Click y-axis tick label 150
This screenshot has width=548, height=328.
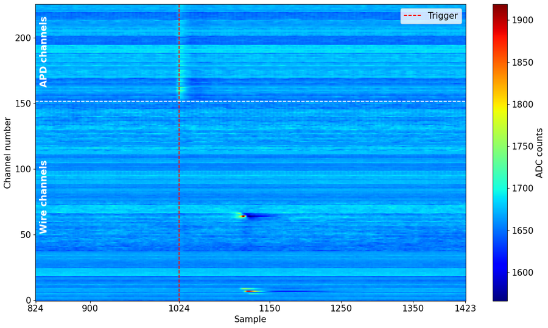click(x=22, y=103)
